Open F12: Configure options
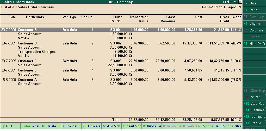The width and height of the screenshot is (266, 131). coord(254,117)
